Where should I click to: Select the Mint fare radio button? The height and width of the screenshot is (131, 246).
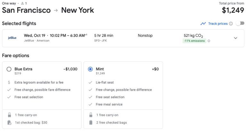click(90, 69)
